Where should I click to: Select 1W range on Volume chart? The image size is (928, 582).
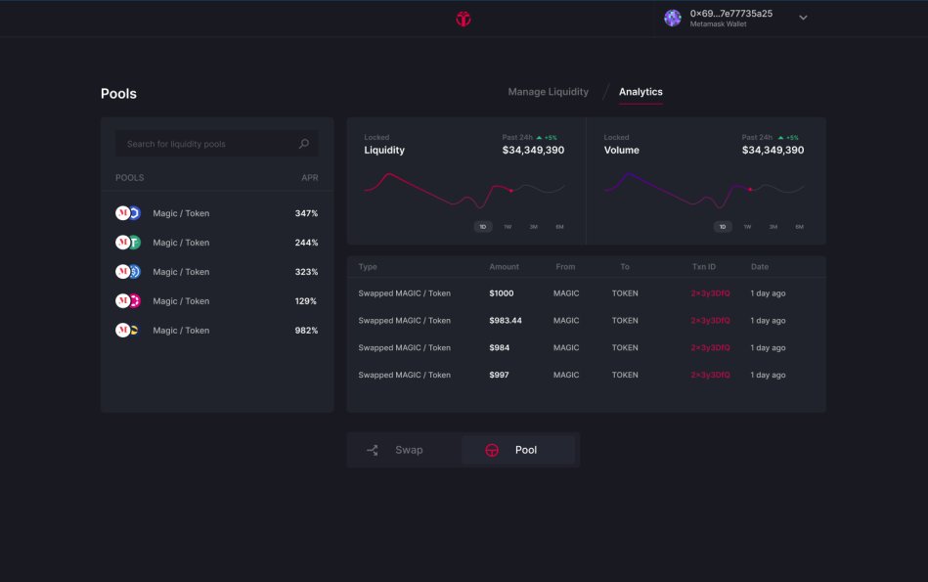pos(747,227)
